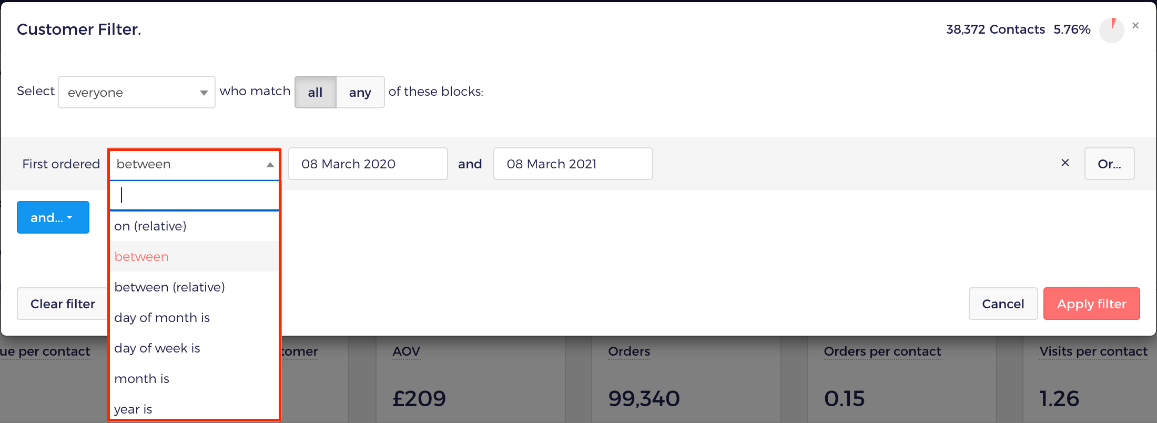Collapse the between dropdown arrow
The image size is (1157, 423).
(270, 165)
